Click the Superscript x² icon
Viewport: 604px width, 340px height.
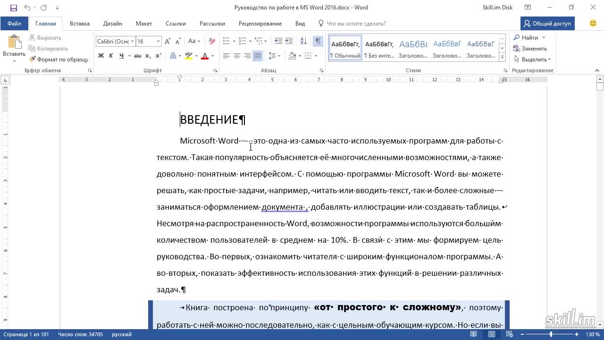(159, 56)
